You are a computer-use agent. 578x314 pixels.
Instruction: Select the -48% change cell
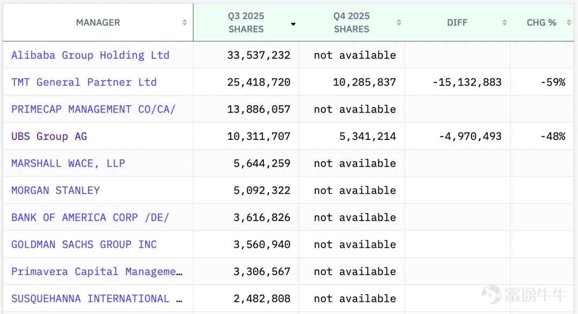point(553,136)
